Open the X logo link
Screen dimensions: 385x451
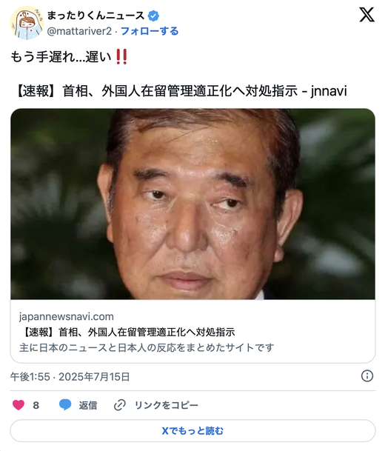[366, 15]
